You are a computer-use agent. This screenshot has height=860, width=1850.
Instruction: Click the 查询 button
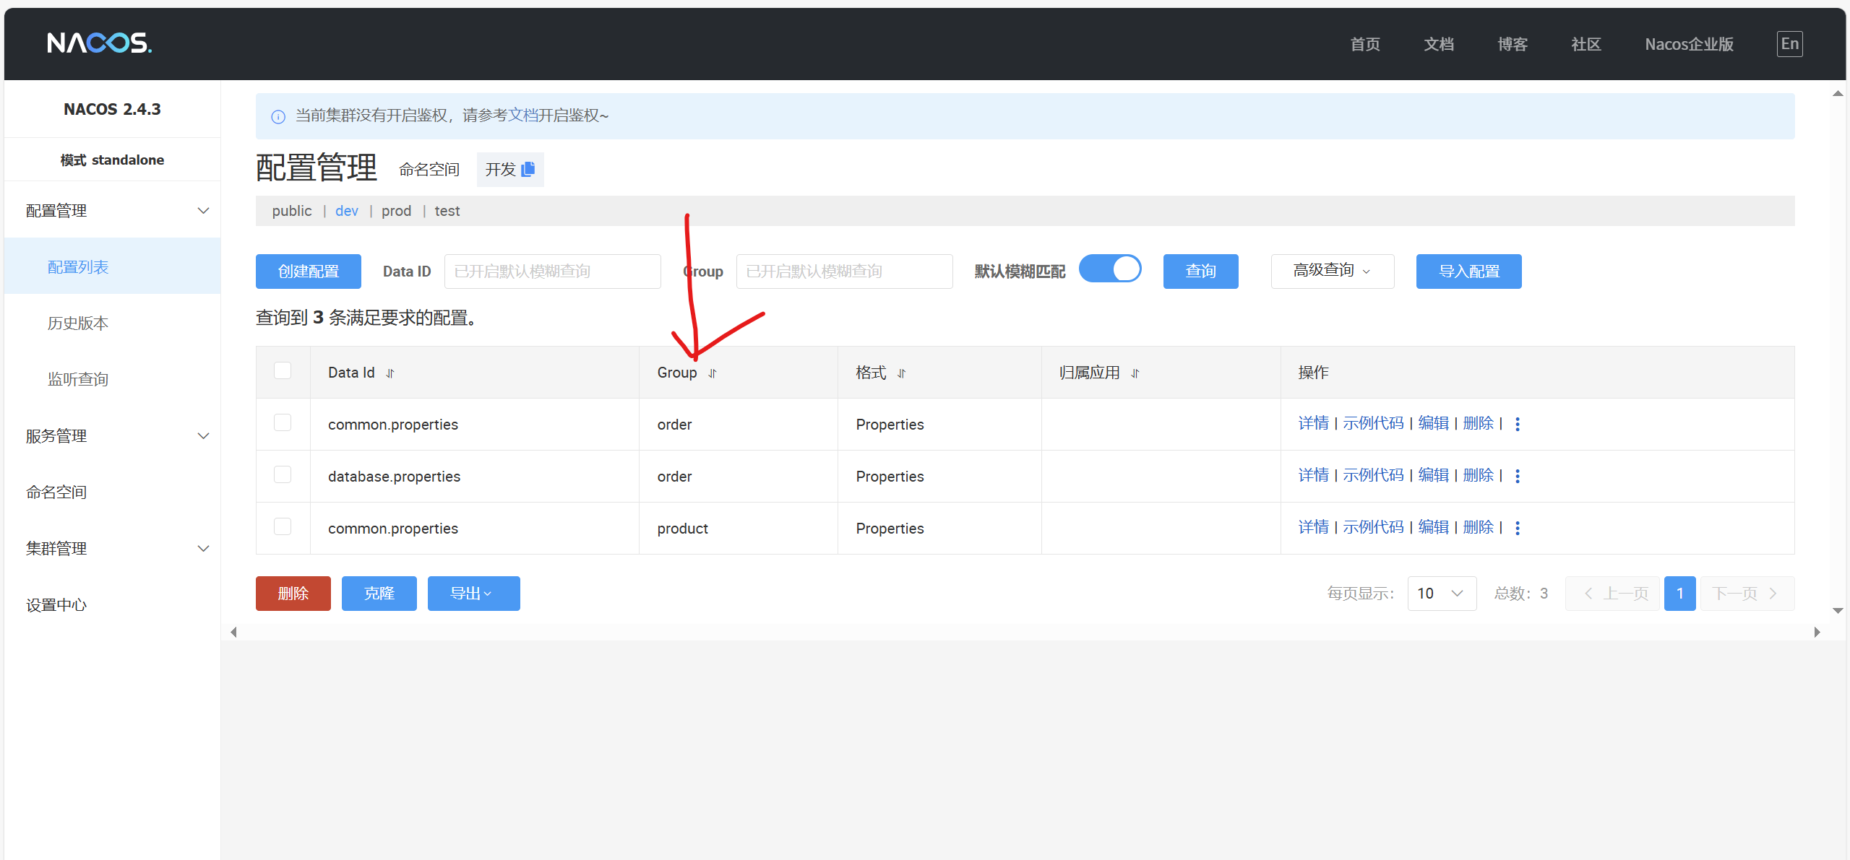[1200, 271]
